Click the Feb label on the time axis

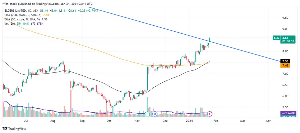216,121
